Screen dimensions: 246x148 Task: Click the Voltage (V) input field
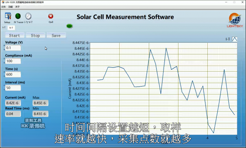[x=13, y=48]
